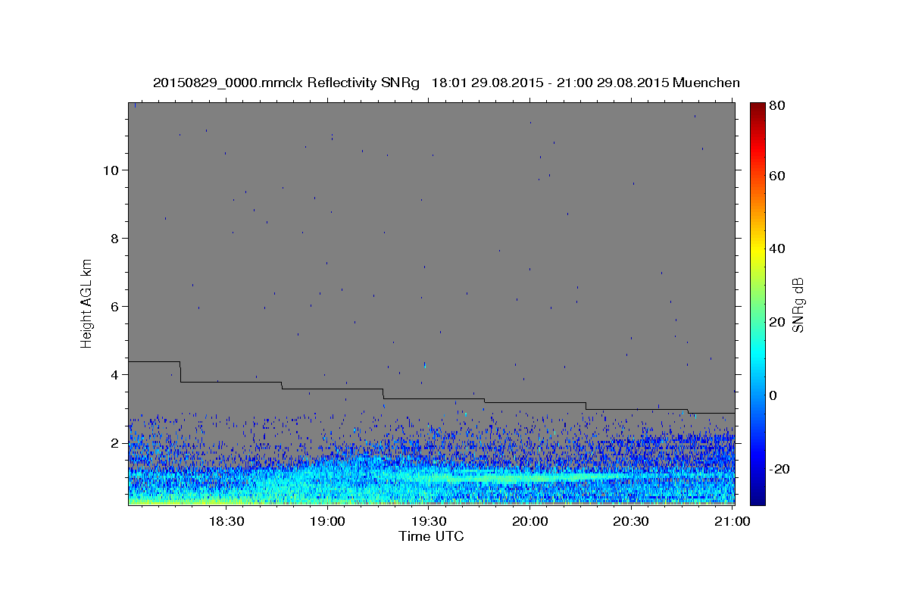This screenshot has height=606, width=909.
Task: Click the height tick label 2
Action: coord(115,442)
